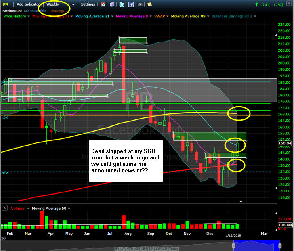Select the YTD range button

point(130,249)
